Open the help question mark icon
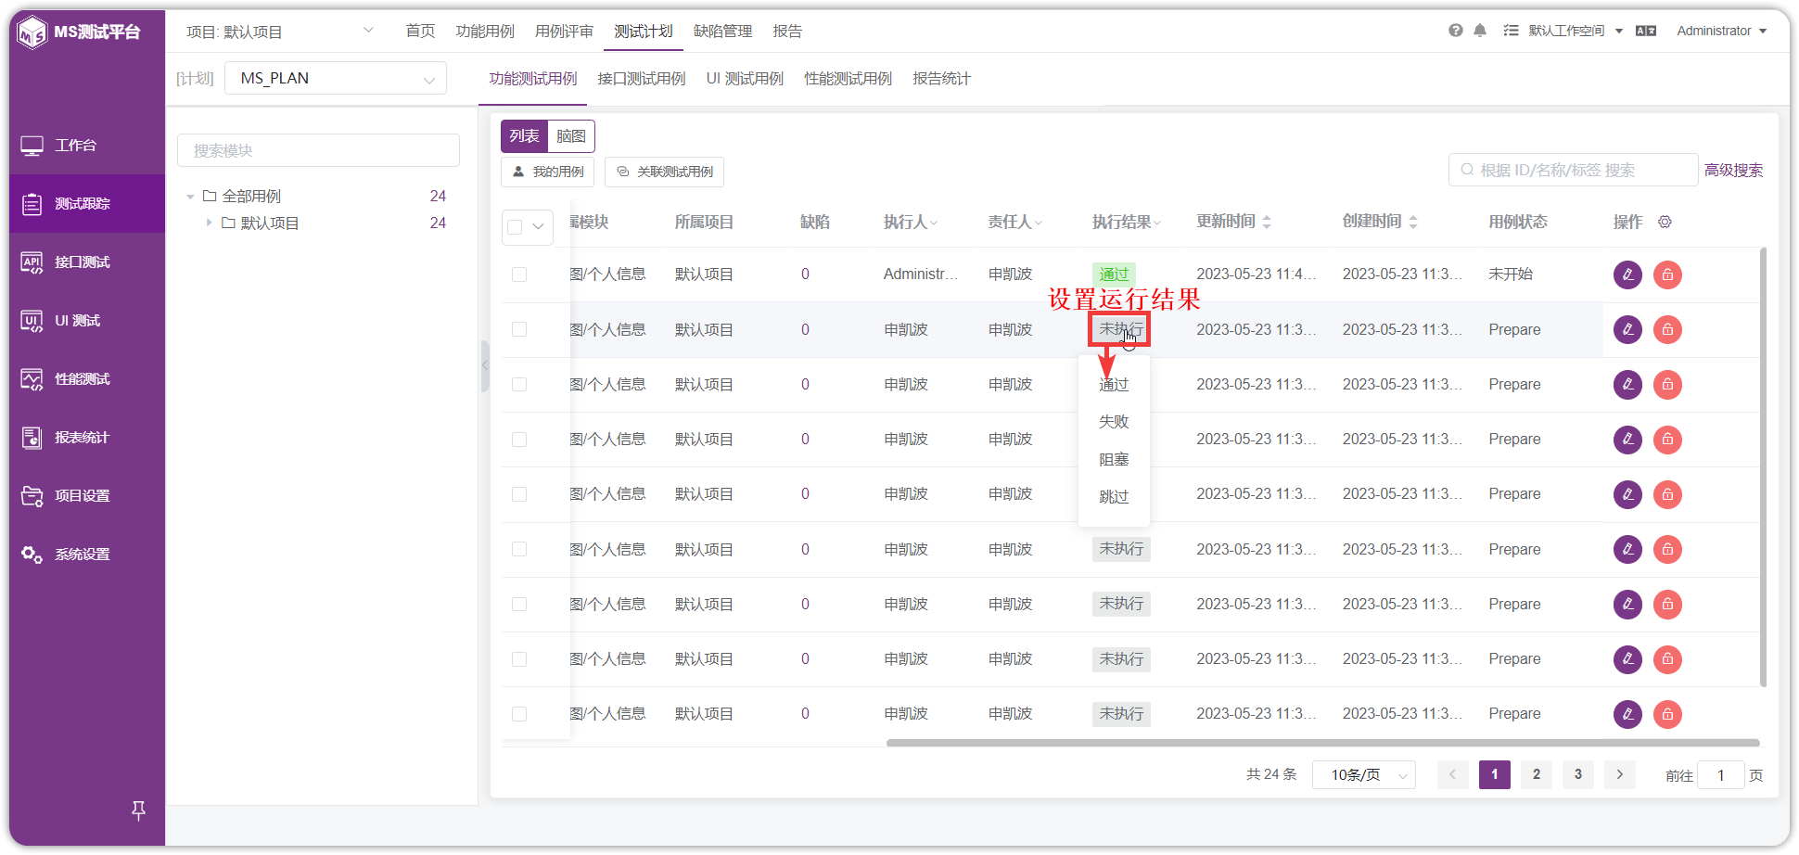Viewport: 1799px width, 855px height. (1455, 31)
